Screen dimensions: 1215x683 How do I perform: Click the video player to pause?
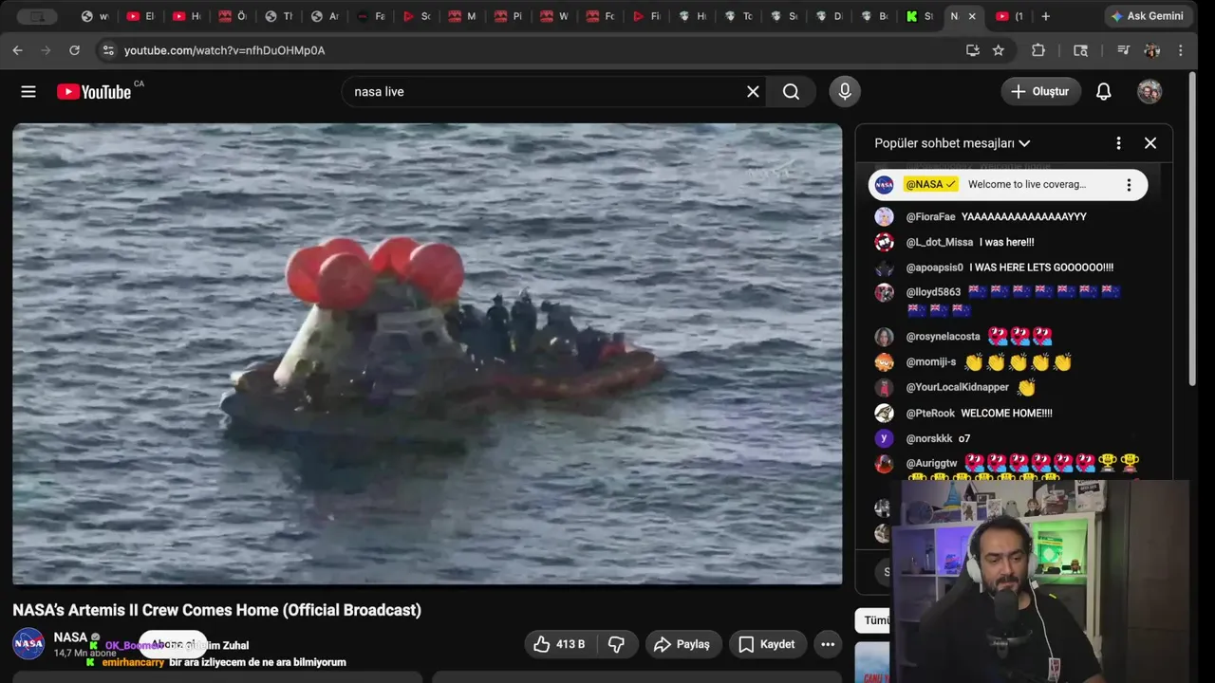click(427, 354)
